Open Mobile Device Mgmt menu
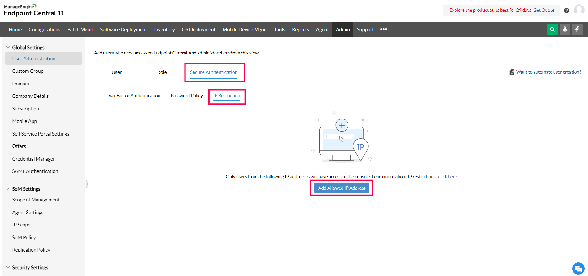 pyautogui.click(x=245, y=29)
